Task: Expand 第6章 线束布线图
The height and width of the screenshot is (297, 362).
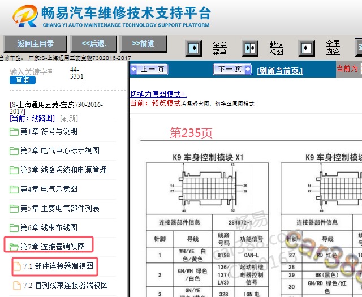Action: 49,228
